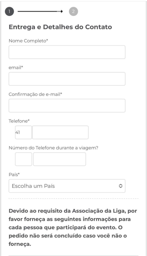Screen dimensions: 147x256
Task: Select the travel phone number field
Action: [60, 158]
